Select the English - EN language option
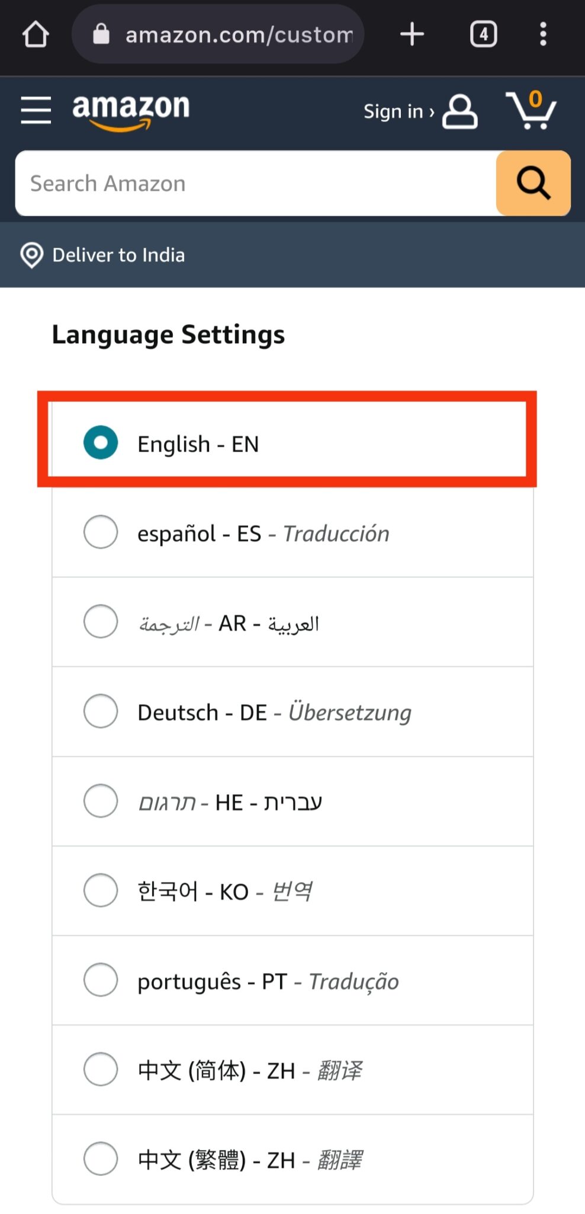585x1214 pixels. pos(101,443)
